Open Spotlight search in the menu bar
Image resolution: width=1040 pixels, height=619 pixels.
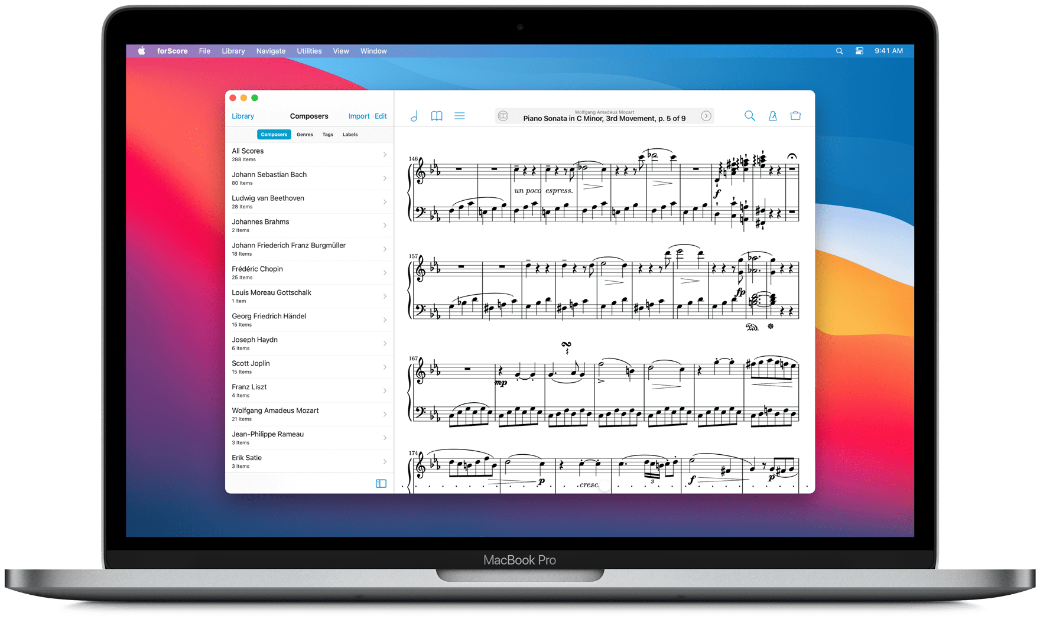click(x=839, y=51)
